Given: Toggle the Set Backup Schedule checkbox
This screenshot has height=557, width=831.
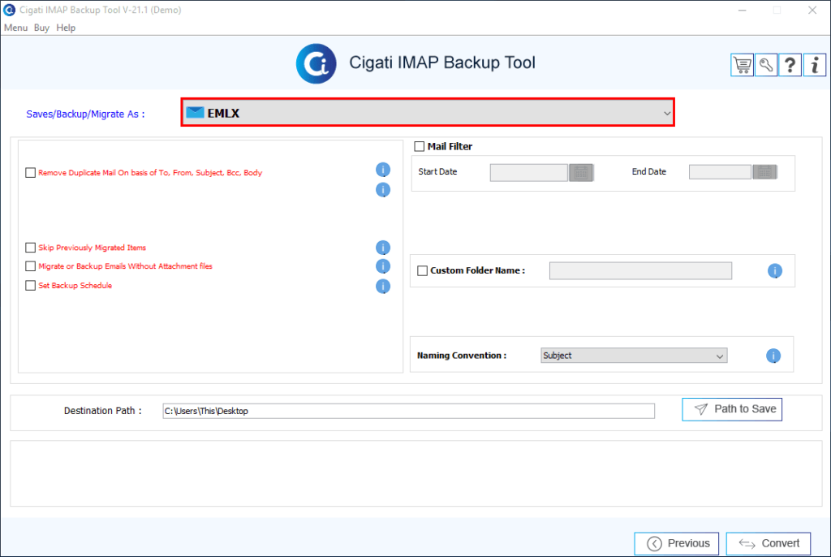Looking at the screenshot, I should point(30,285).
